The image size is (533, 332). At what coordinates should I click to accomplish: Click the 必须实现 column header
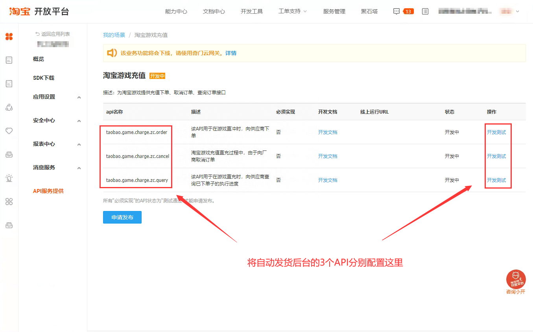(x=286, y=112)
